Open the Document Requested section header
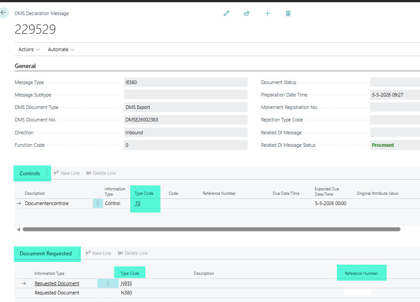The width and height of the screenshot is (420, 302). 46,254
